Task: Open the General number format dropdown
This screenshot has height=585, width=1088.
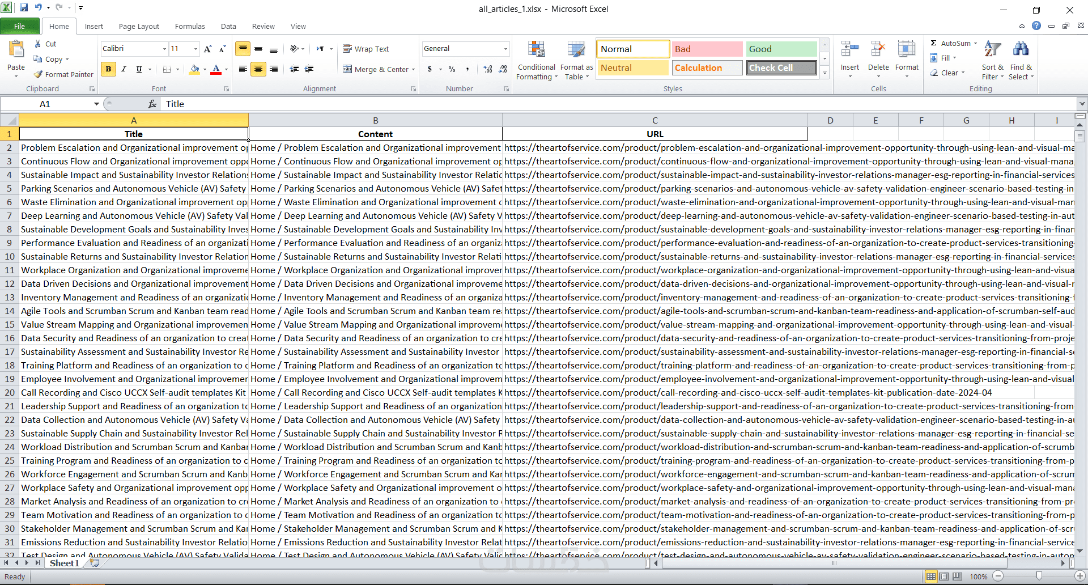Action: point(505,49)
